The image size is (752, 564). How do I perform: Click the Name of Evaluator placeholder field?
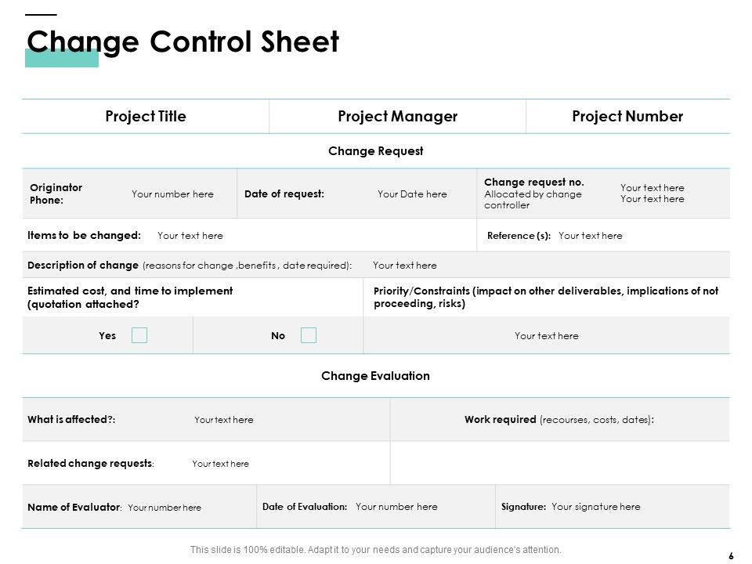coord(164,508)
